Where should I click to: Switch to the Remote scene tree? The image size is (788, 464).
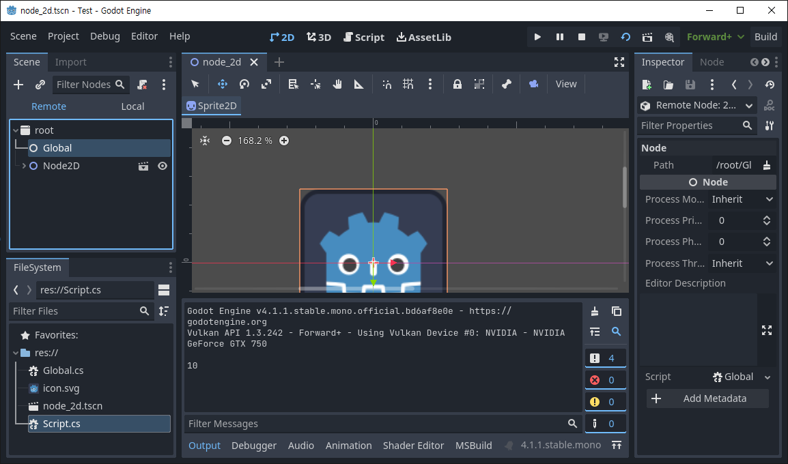[x=48, y=106]
